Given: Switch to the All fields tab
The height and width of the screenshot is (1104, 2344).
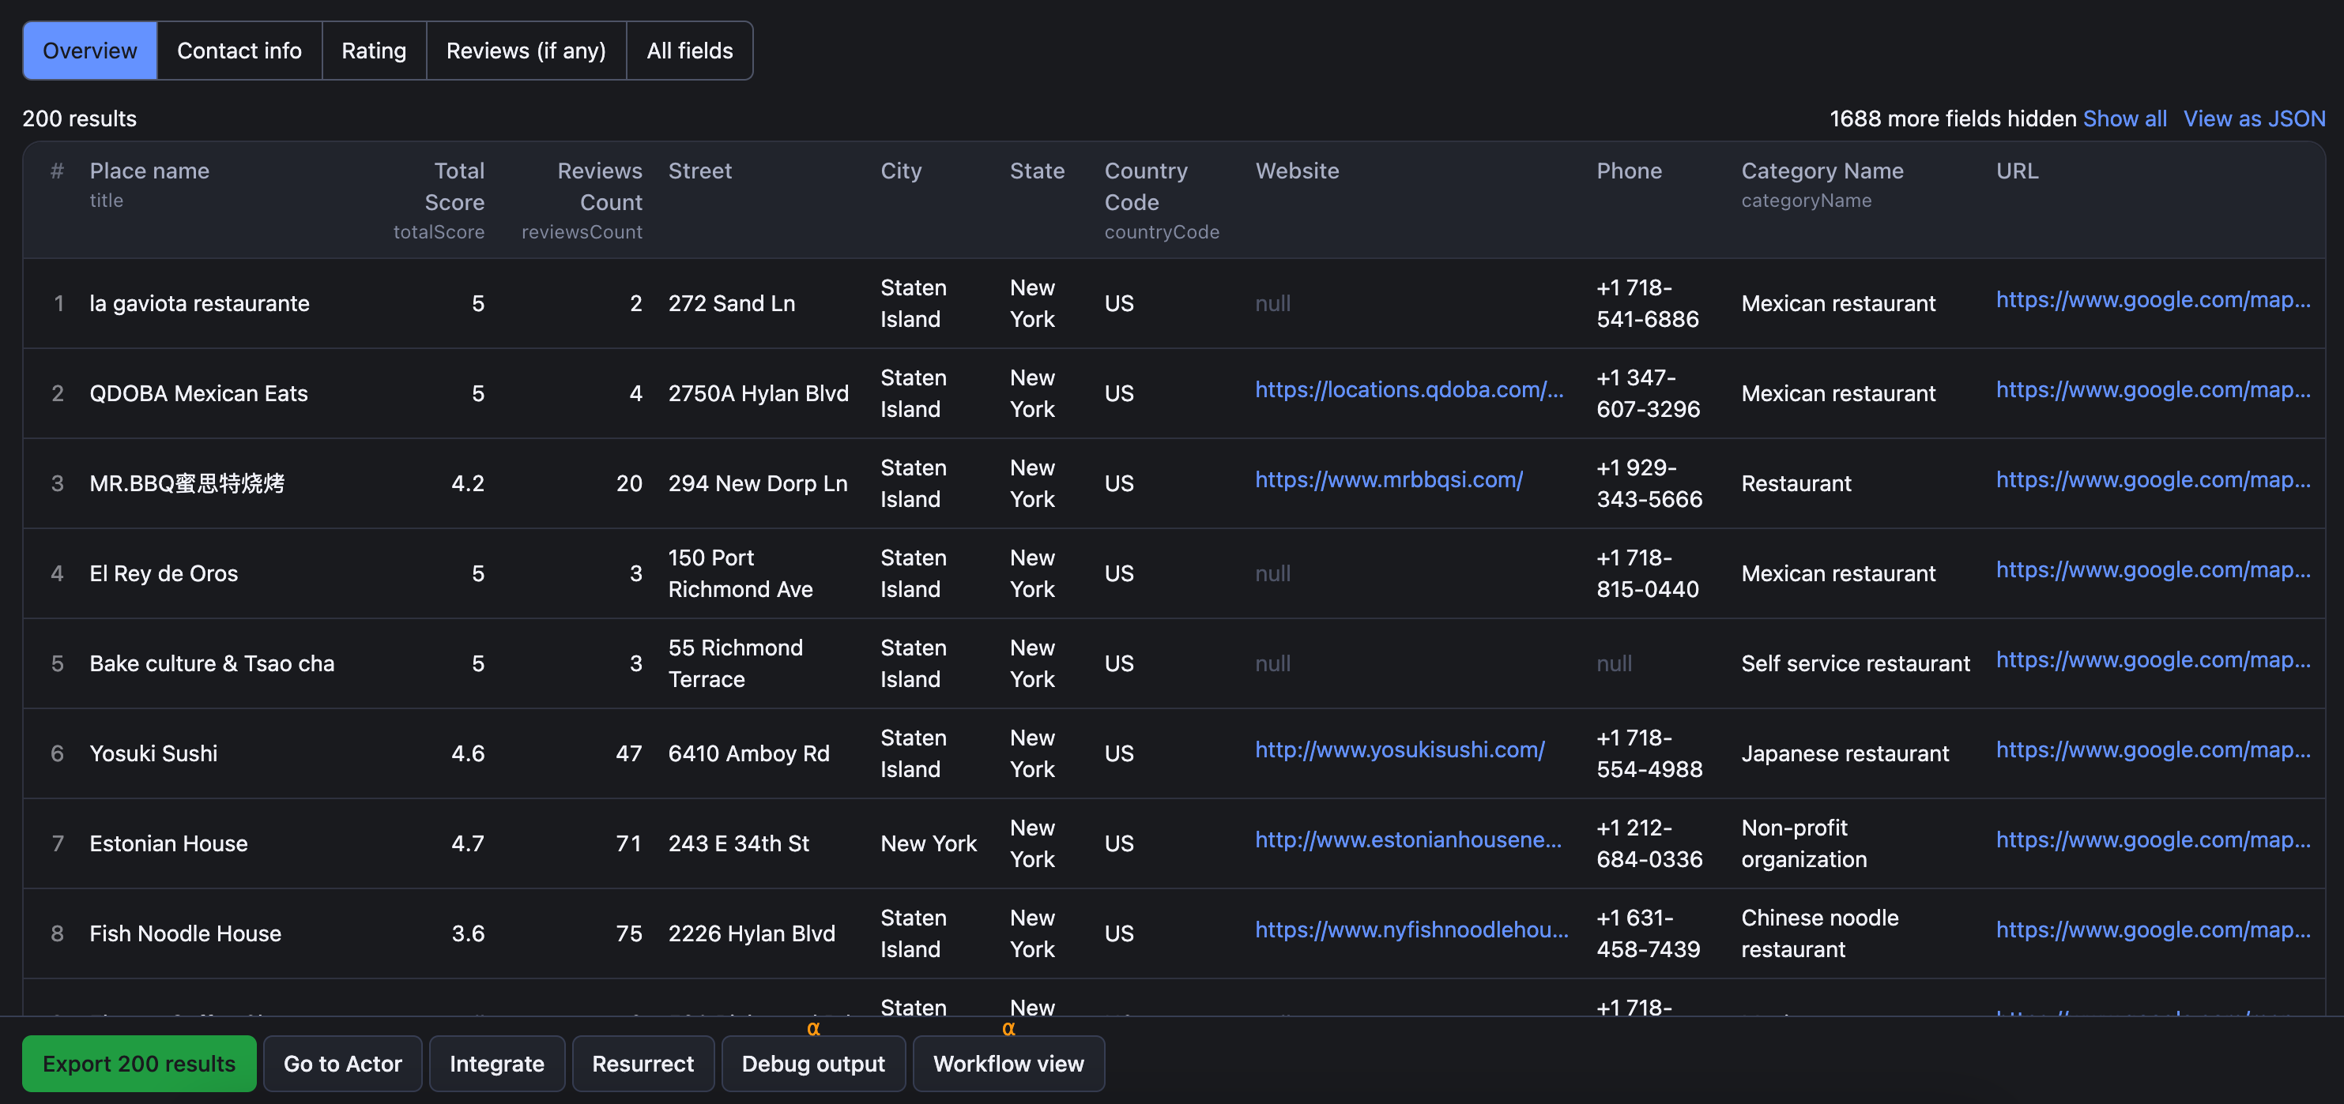Looking at the screenshot, I should coord(690,51).
